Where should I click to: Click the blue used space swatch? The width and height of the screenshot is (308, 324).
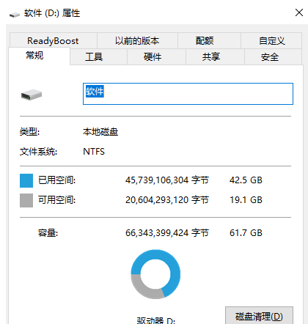coord(26,180)
